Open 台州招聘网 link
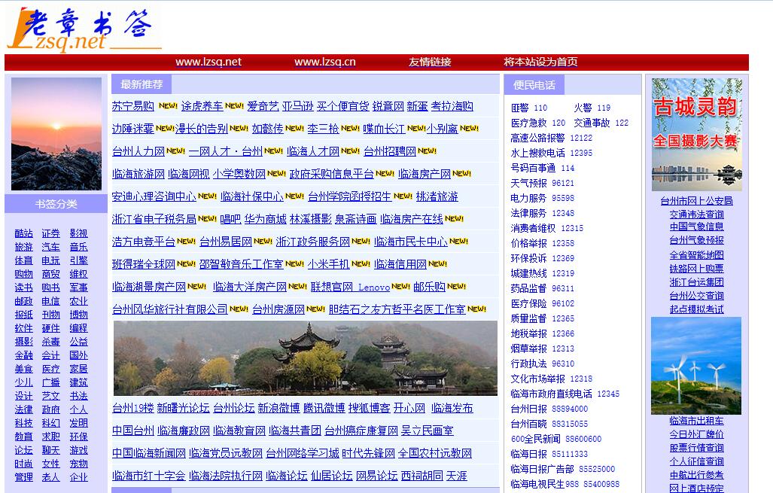This screenshot has width=773, height=493. (x=390, y=151)
